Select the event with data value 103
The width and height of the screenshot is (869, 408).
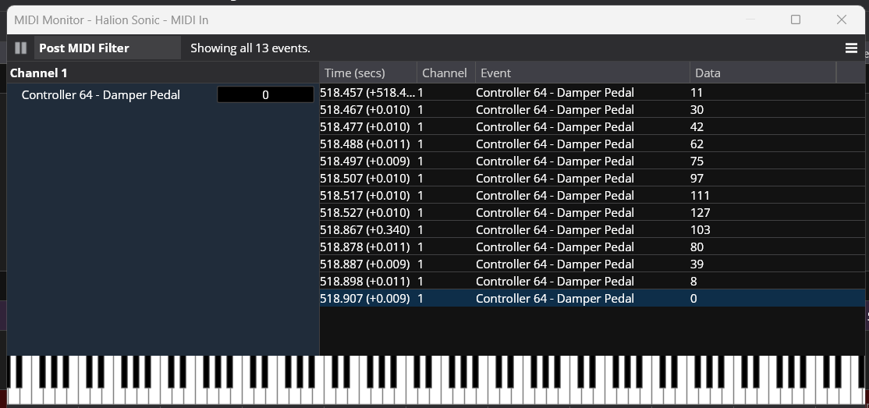(x=592, y=230)
